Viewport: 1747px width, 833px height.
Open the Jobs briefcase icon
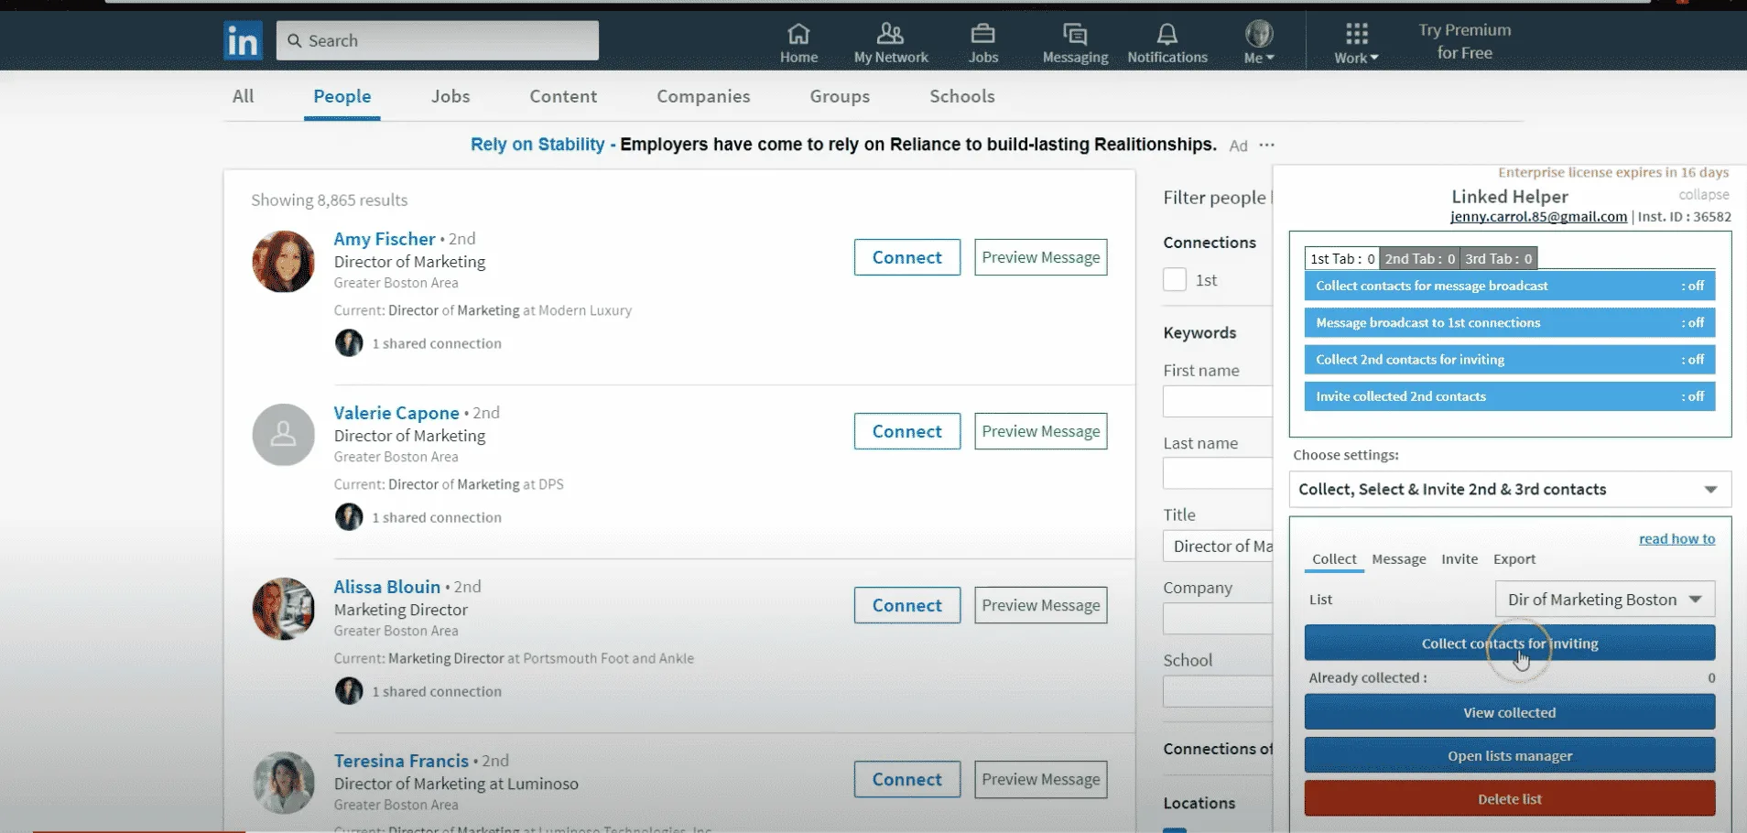coord(982,34)
